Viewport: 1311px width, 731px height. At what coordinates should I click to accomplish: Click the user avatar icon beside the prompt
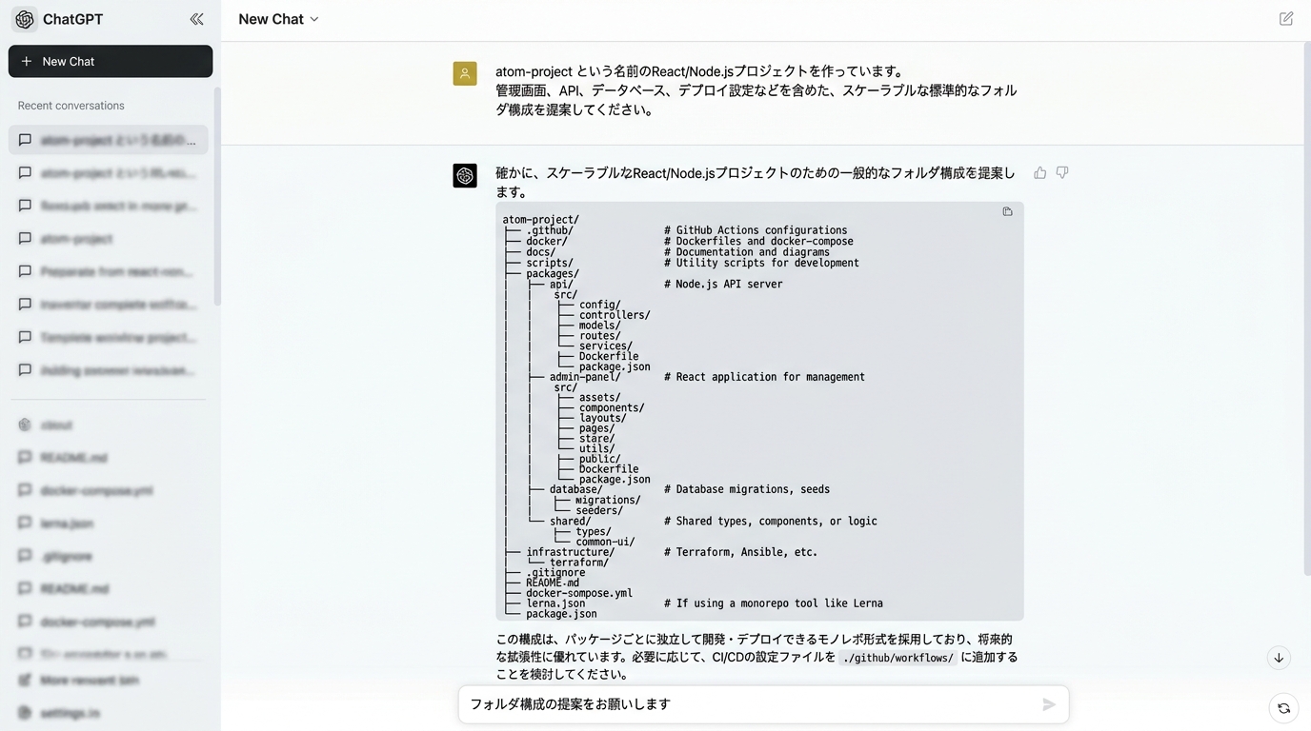tap(465, 73)
